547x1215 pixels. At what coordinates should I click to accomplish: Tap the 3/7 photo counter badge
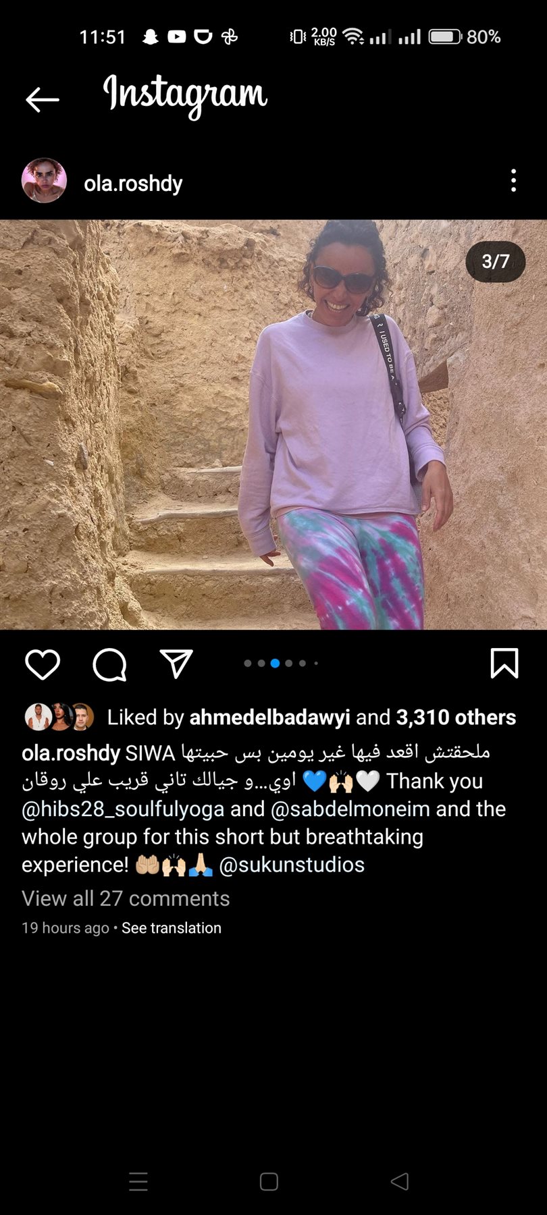coord(496,261)
